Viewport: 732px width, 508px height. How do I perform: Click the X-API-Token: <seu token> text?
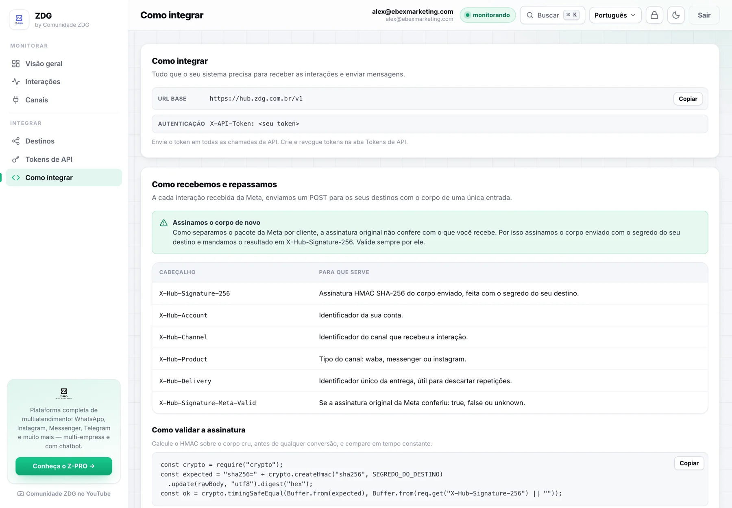tap(255, 124)
